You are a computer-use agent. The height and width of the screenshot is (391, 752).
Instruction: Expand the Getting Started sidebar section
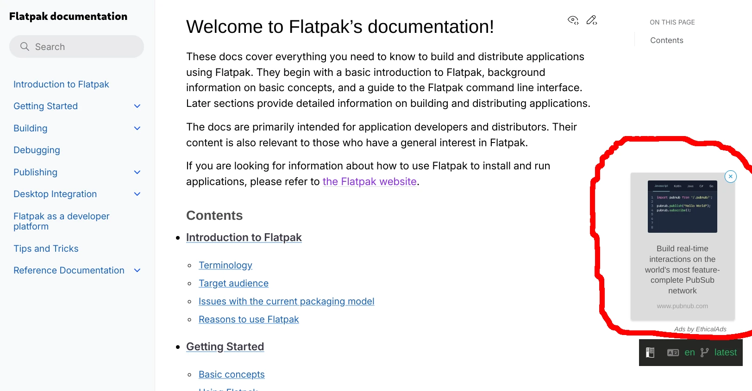tap(137, 106)
